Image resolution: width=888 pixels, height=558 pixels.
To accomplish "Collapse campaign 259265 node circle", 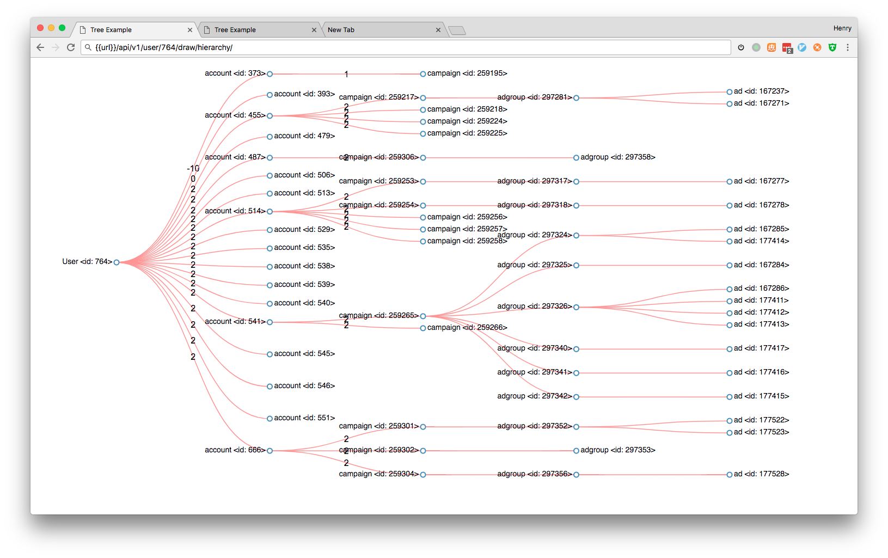I will 423,316.
